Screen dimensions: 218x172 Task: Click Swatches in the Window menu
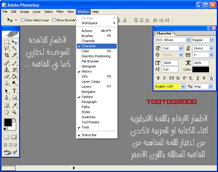[88, 117]
